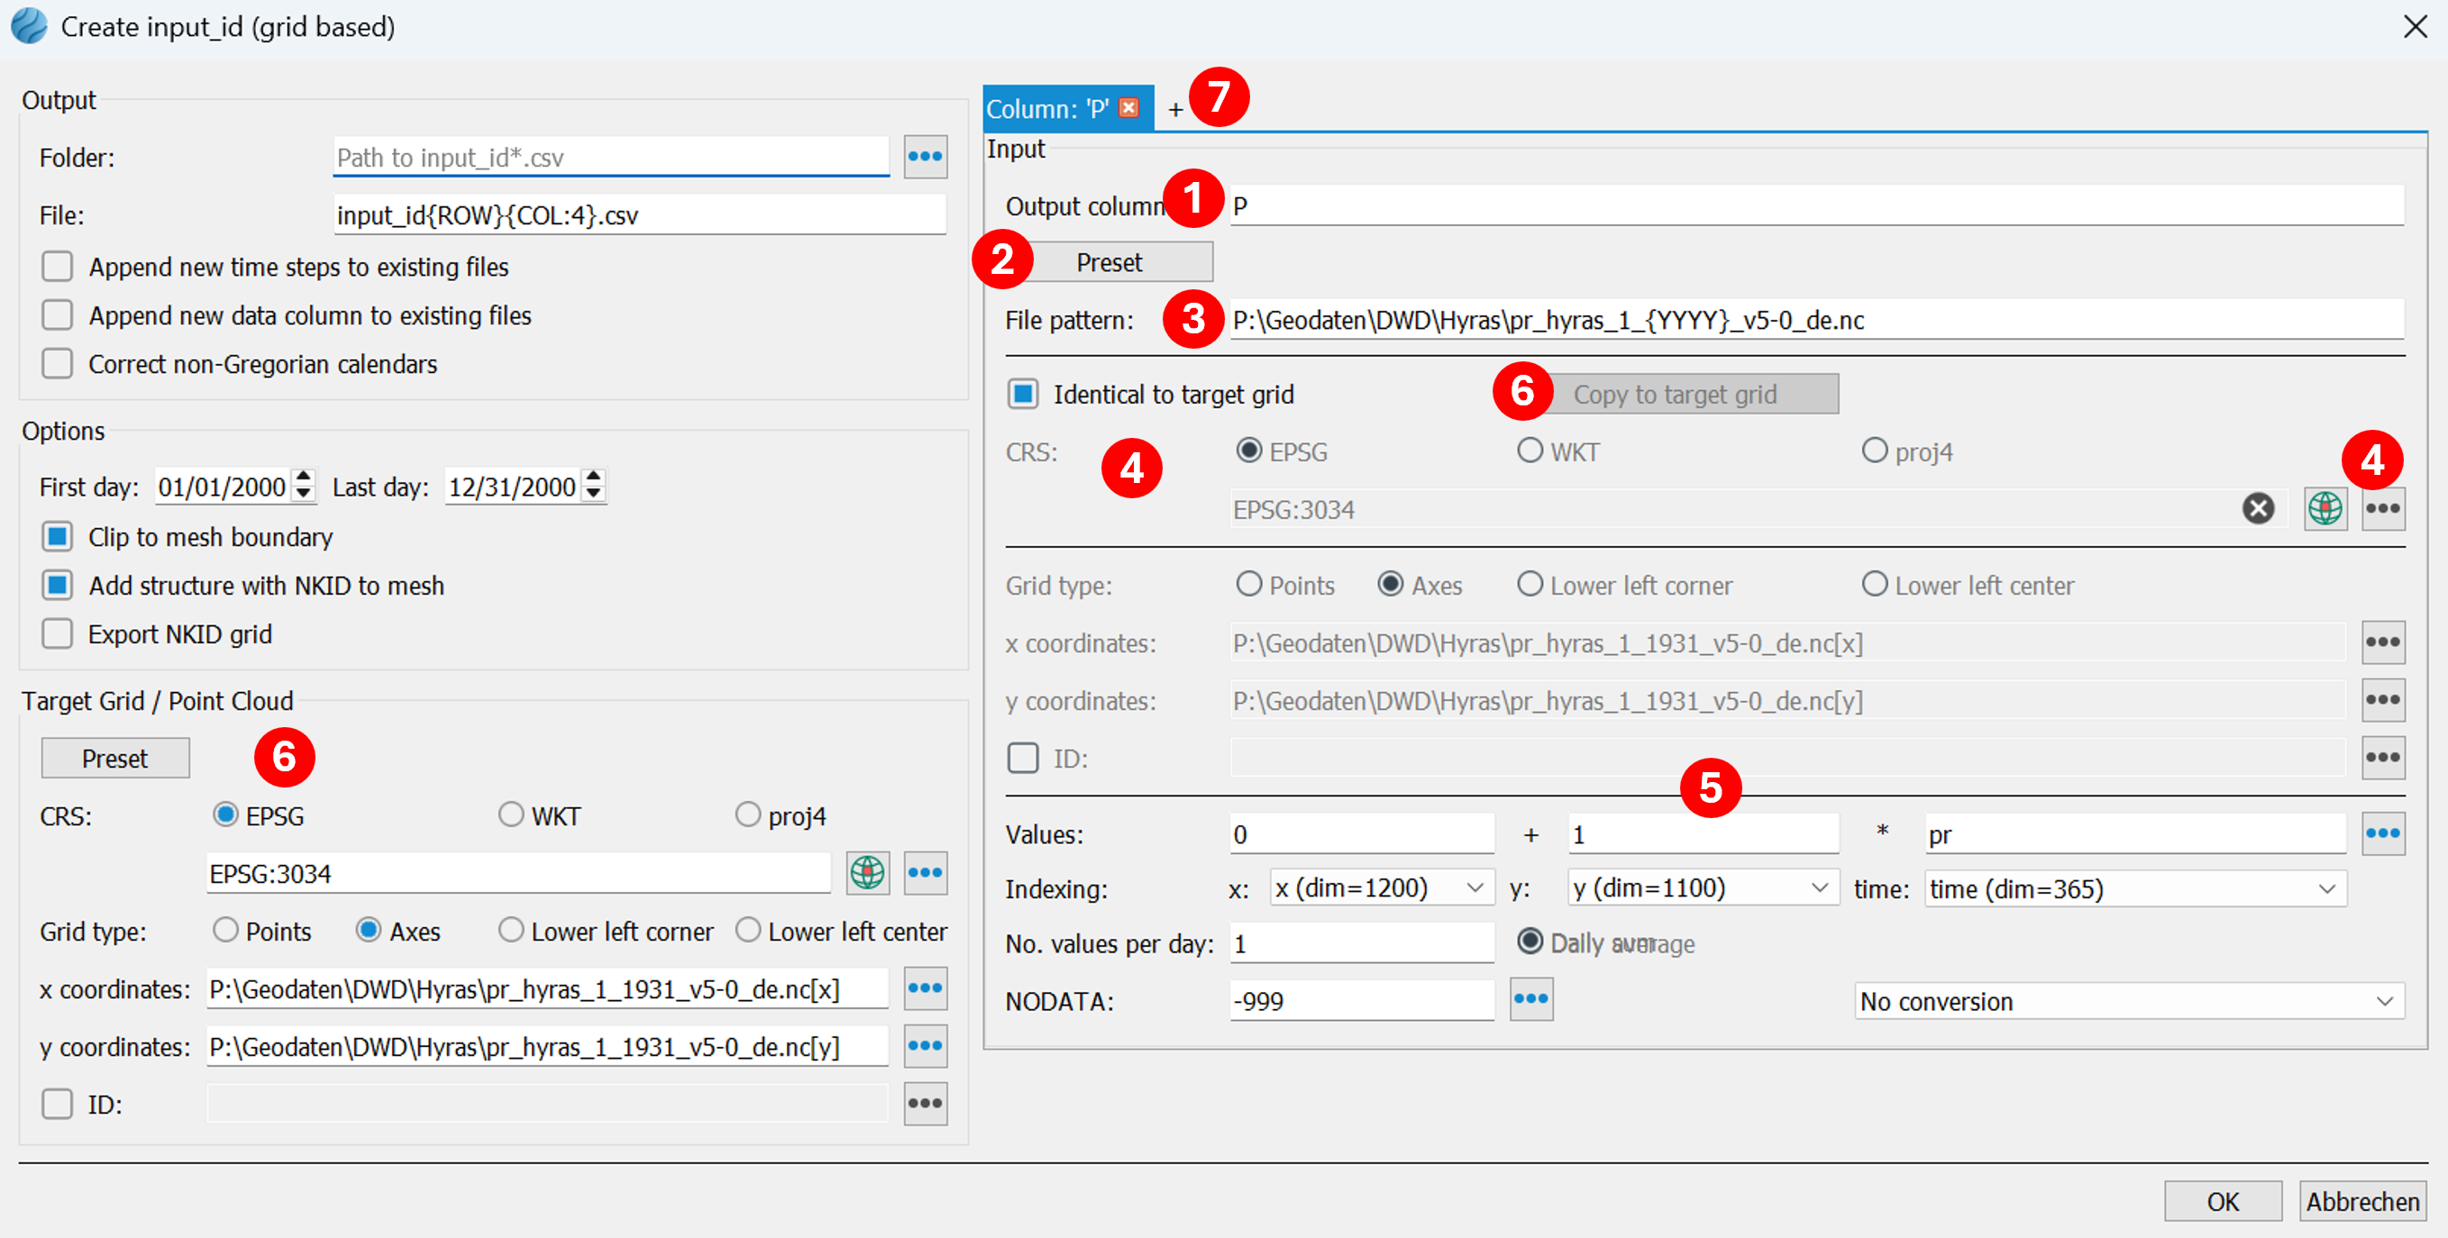The image size is (2448, 1238).
Task: Browse for Values variable pr with dots button
Action: pos(2382,834)
